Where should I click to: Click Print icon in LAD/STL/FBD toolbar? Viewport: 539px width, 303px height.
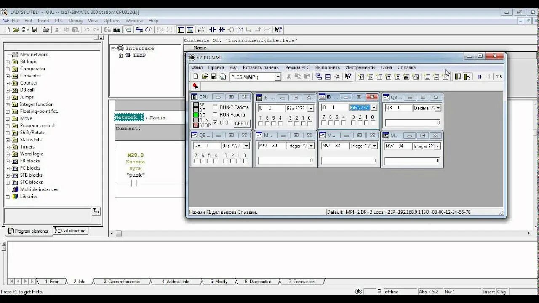coord(46,29)
